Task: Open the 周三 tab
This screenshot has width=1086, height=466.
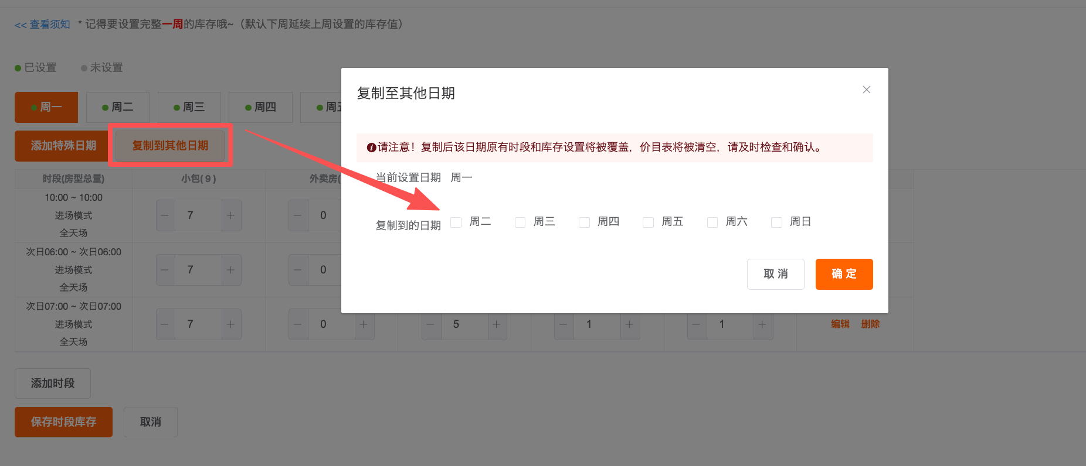Action: pyautogui.click(x=189, y=107)
